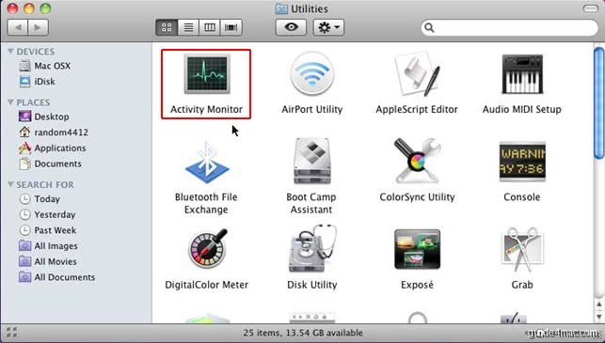The height and width of the screenshot is (343, 605).
Task: Click the Quick Look eye button
Action: coord(291,27)
